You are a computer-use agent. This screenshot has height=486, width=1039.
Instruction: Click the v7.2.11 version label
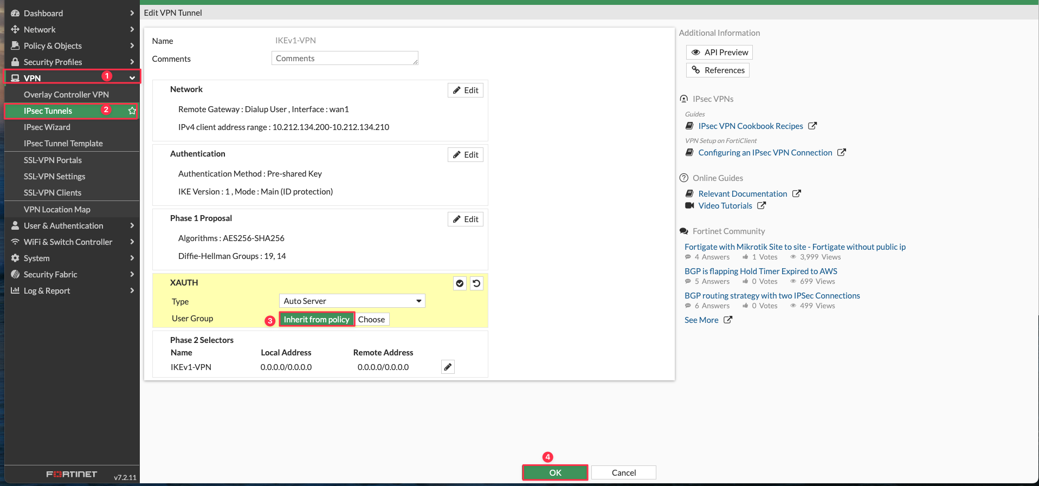(x=125, y=477)
